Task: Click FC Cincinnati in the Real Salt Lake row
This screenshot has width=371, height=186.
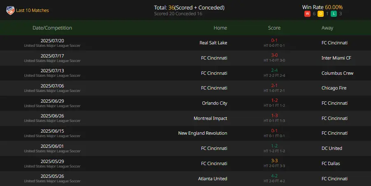Action: [334, 43]
